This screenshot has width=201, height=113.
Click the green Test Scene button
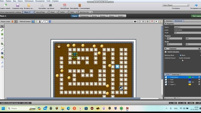tap(196, 16)
